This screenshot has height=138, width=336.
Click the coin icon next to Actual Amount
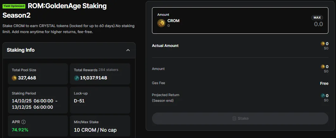323,44
